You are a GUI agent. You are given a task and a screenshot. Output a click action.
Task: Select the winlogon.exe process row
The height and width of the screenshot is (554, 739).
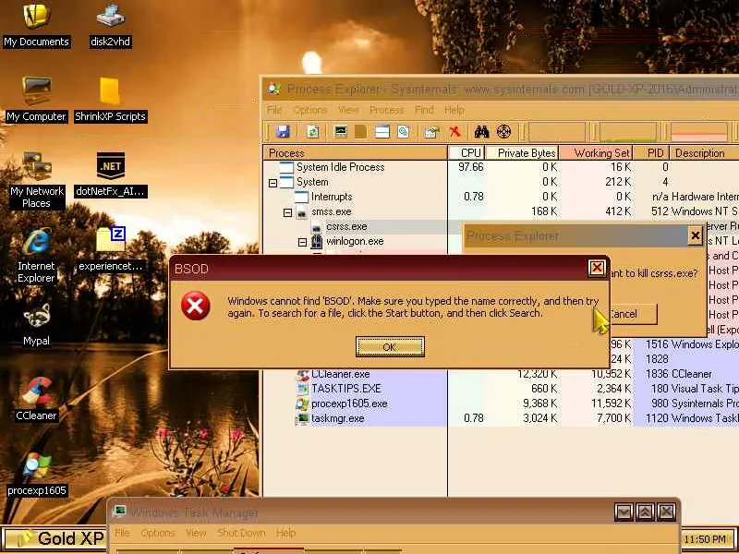[363, 241]
